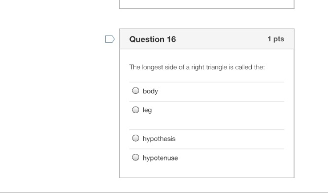Click white space below the "hypotenuse" option
Screen dimensions: 328x193
tap(207, 171)
